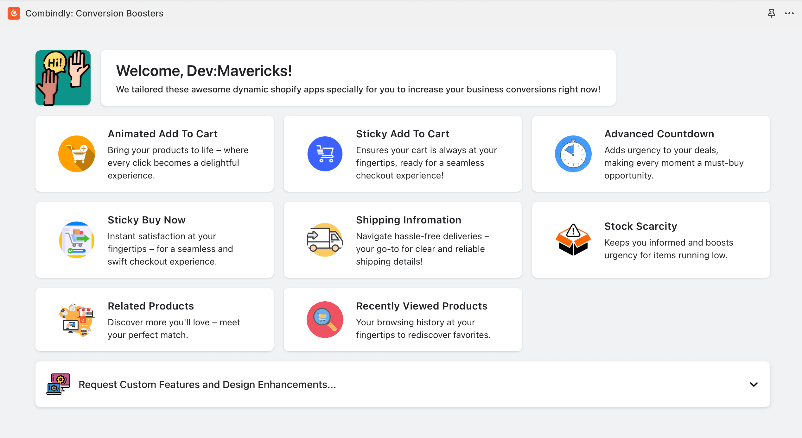
Task: Click the Advanced Countdown stopwatch icon
Action: click(573, 154)
